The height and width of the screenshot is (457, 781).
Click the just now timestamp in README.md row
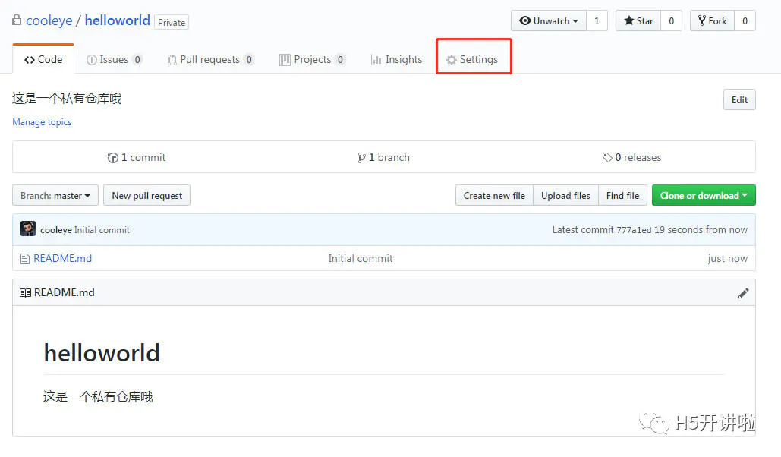coord(727,258)
